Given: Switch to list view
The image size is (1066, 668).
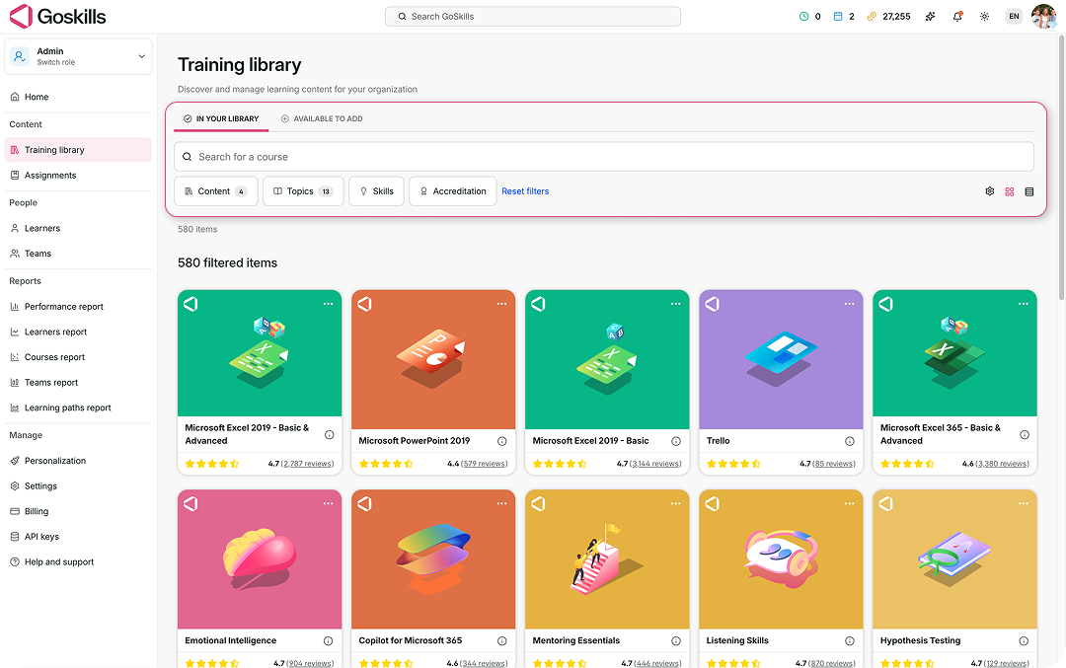Looking at the screenshot, I should tap(1029, 191).
